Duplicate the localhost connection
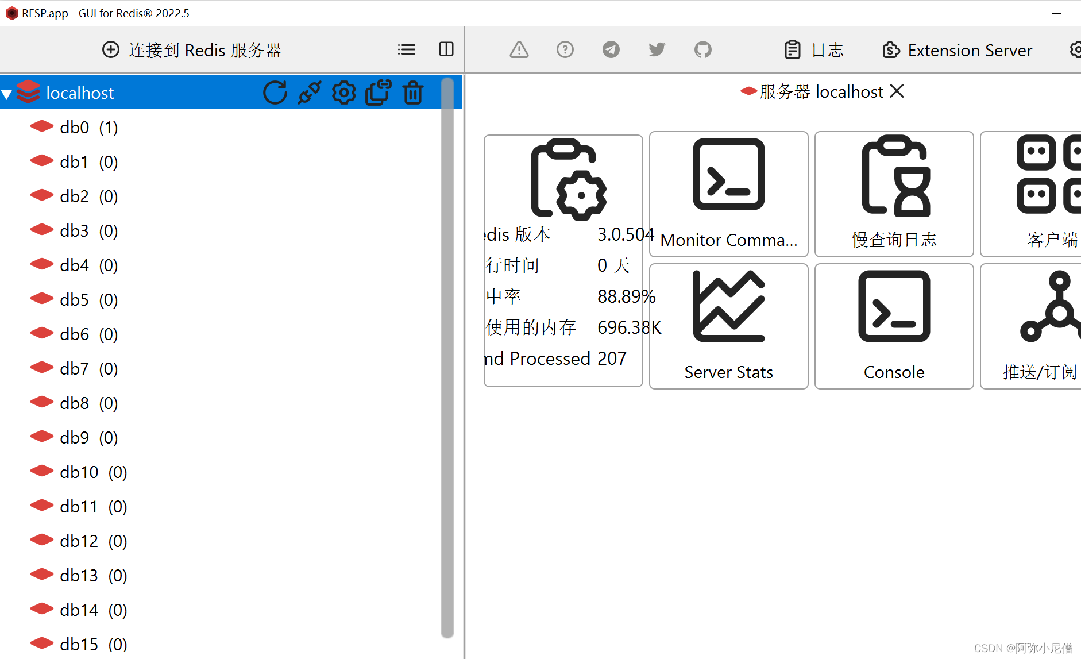Image resolution: width=1081 pixels, height=659 pixels. pyautogui.click(x=378, y=92)
